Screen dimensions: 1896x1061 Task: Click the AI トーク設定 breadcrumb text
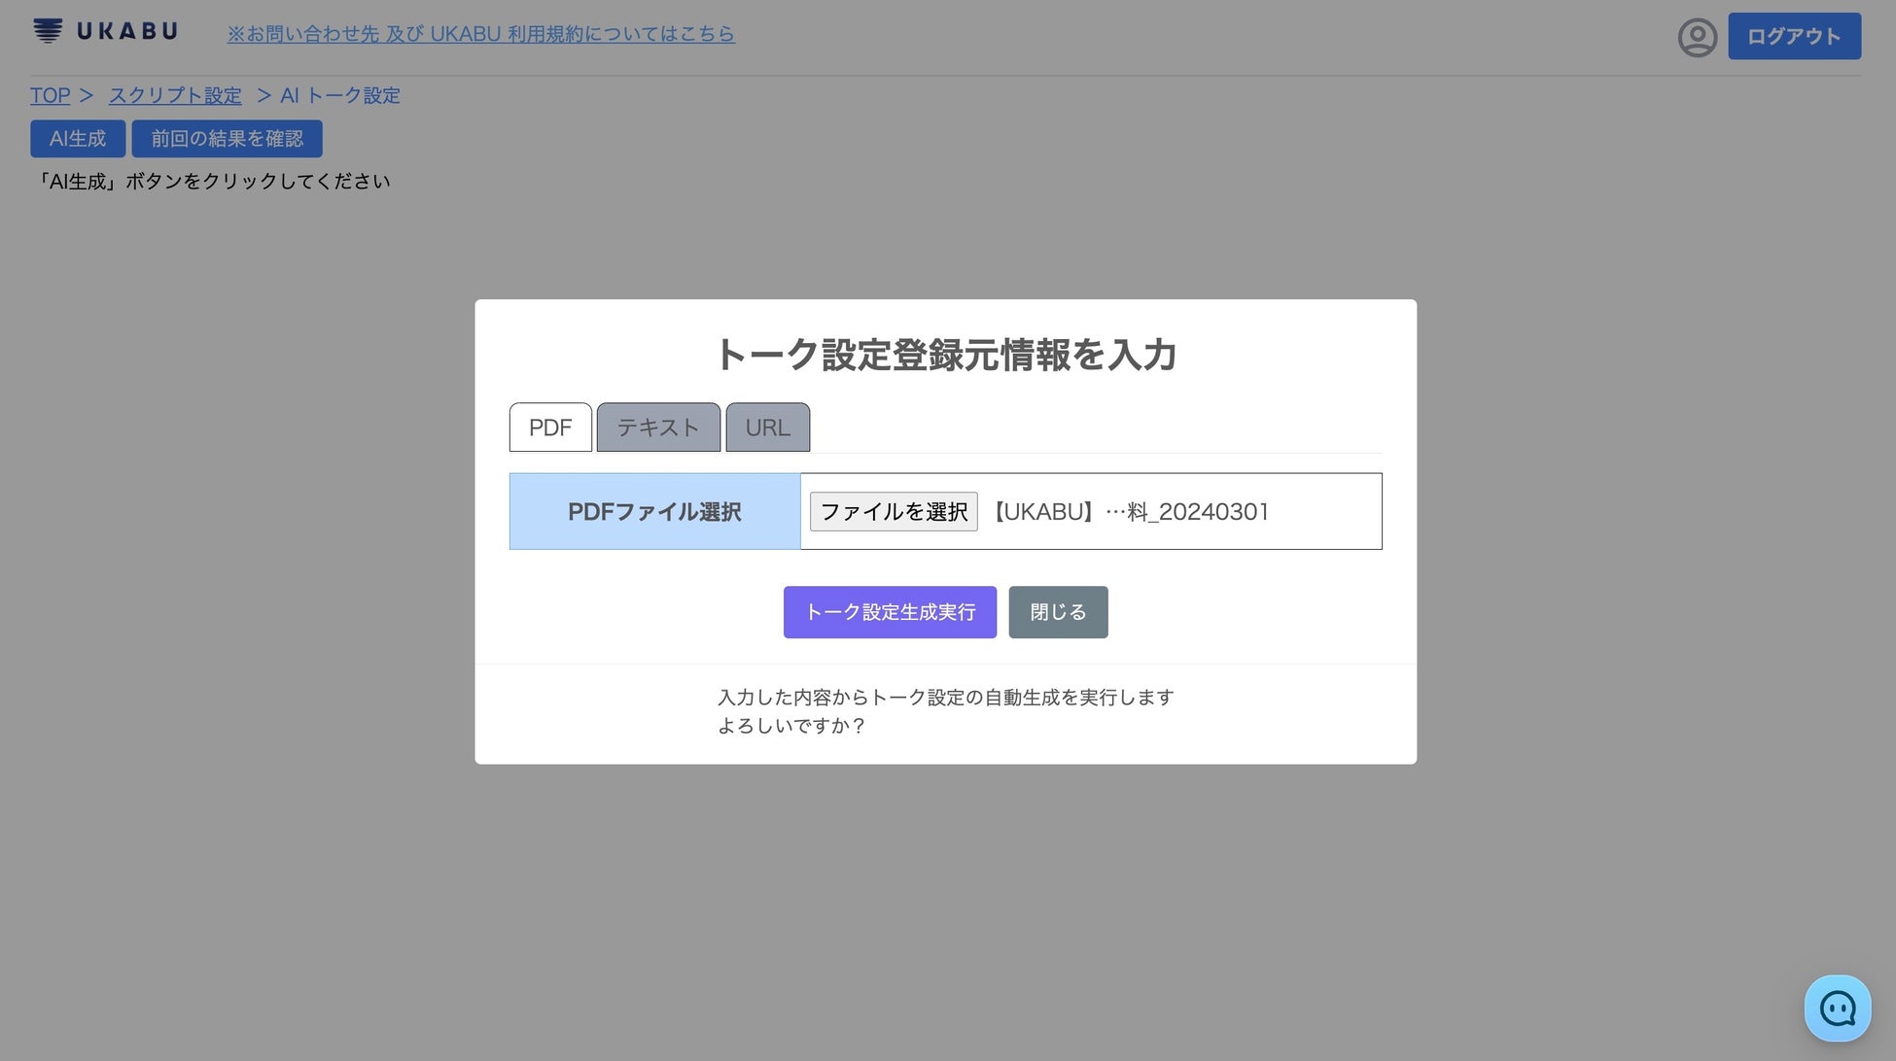tap(340, 95)
